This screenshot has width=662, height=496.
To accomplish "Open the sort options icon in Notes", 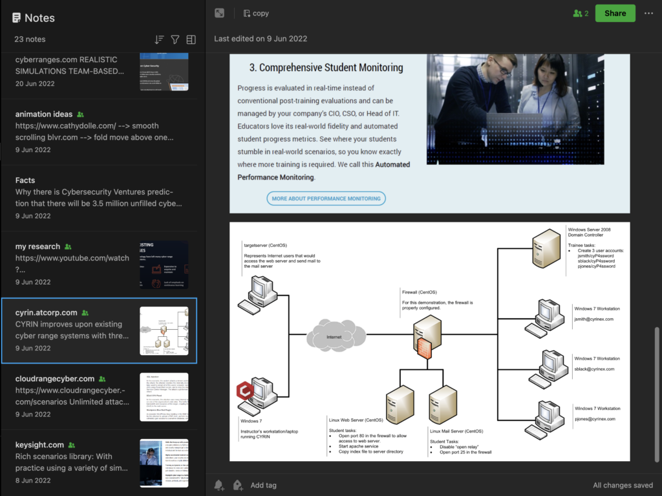I will (x=159, y=39).
